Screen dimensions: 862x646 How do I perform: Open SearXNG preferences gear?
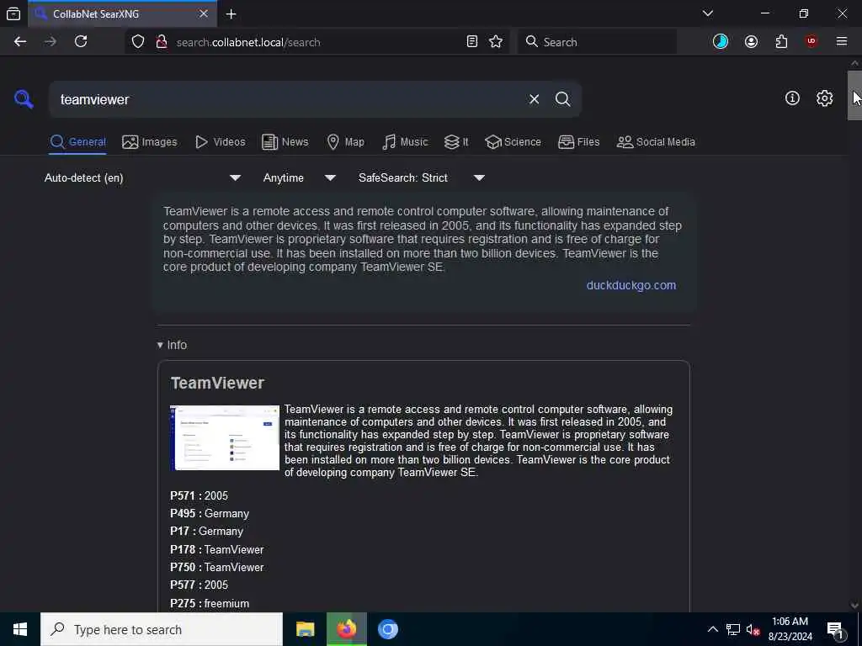[824, 98]
